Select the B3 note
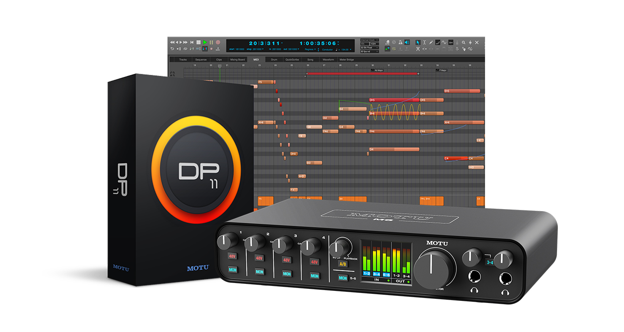Image resolution: width=624 pixels, height=332 pixels. [x=314, y=163]
